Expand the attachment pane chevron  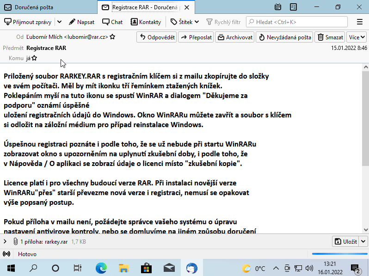(x=5, y=241)
